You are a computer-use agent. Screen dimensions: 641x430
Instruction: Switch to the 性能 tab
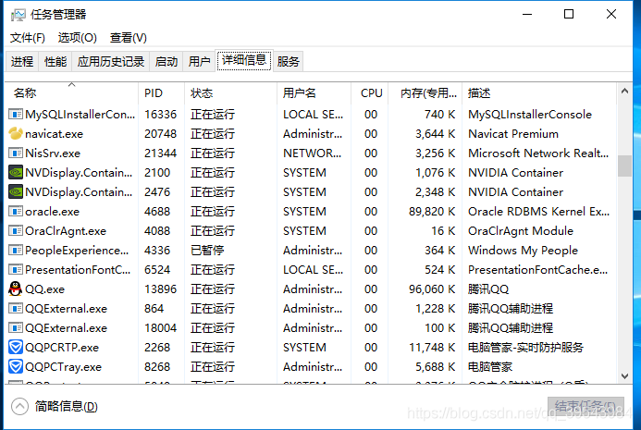tap(55, 62)
